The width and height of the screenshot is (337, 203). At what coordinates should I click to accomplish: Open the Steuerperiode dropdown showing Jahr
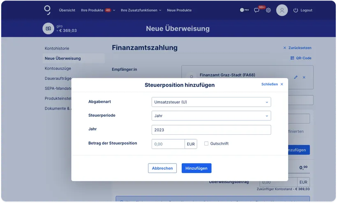pos(211,116)
